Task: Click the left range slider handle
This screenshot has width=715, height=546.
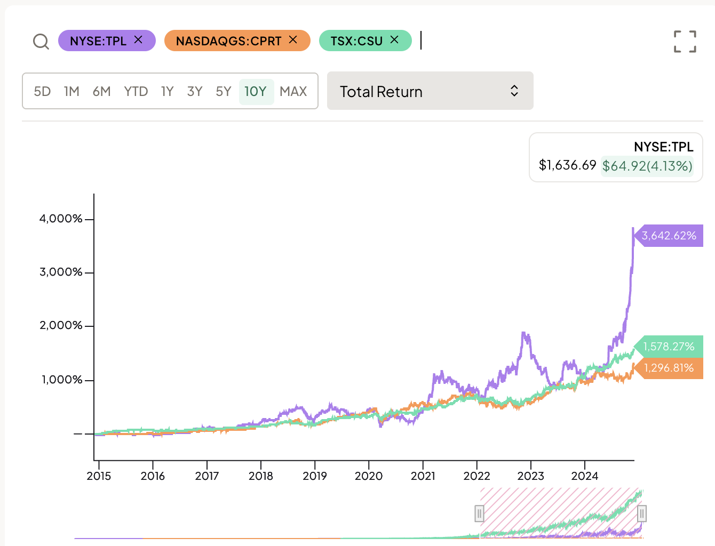Action: (479, 514)
